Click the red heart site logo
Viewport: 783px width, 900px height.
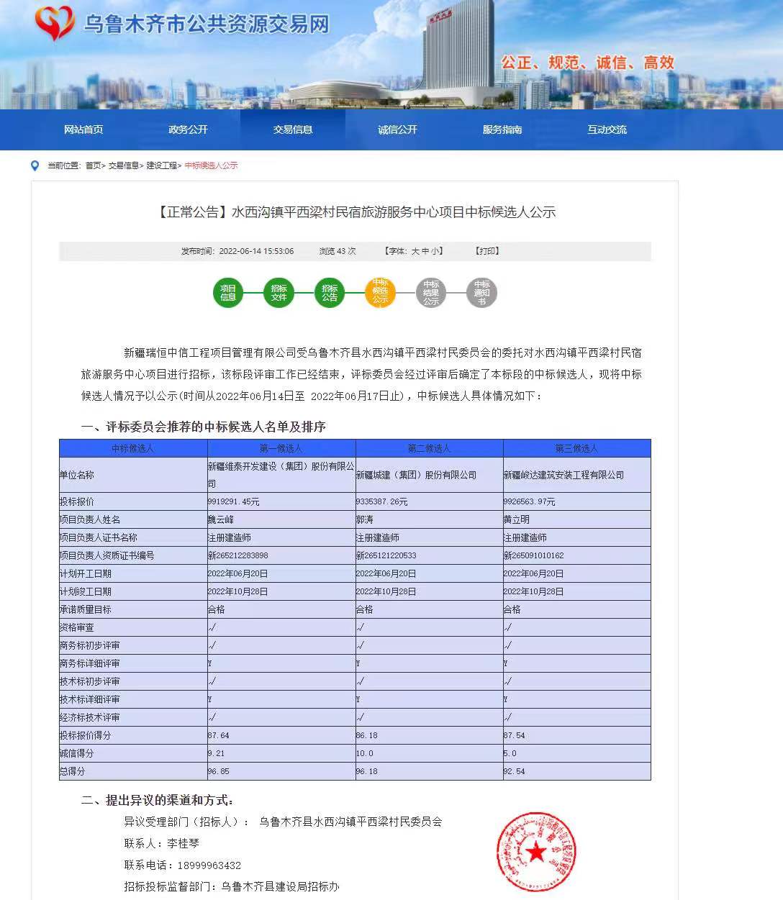(x=54, y=24)
